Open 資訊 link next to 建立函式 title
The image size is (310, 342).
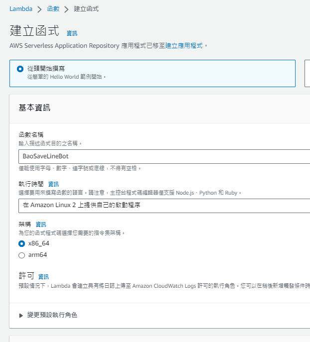(72, 33)
